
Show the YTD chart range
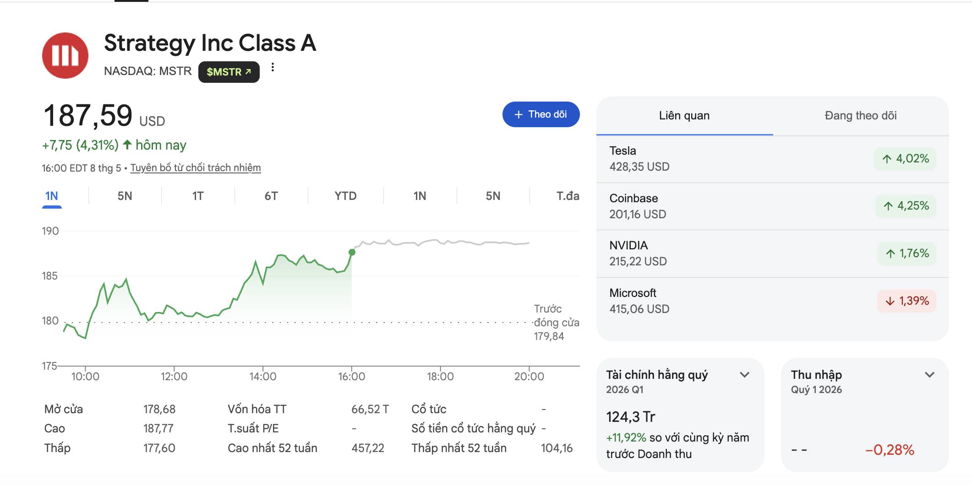coord(345,196)
